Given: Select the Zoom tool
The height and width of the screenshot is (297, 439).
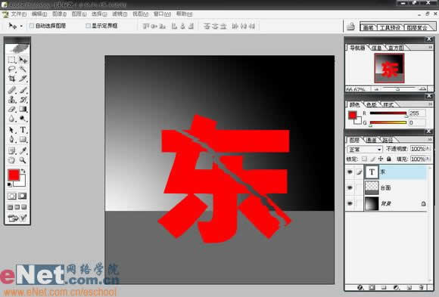Looking at the screenshot, I should (23, 160).
